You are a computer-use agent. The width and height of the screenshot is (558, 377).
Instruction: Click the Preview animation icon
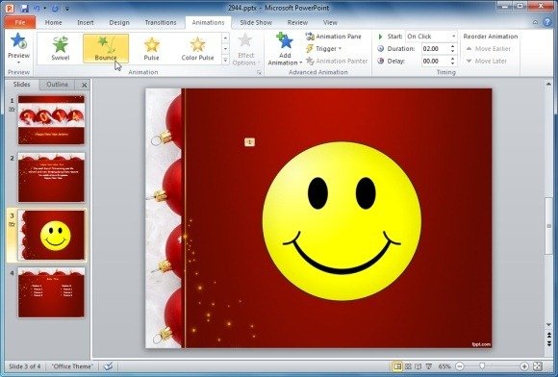18,40
